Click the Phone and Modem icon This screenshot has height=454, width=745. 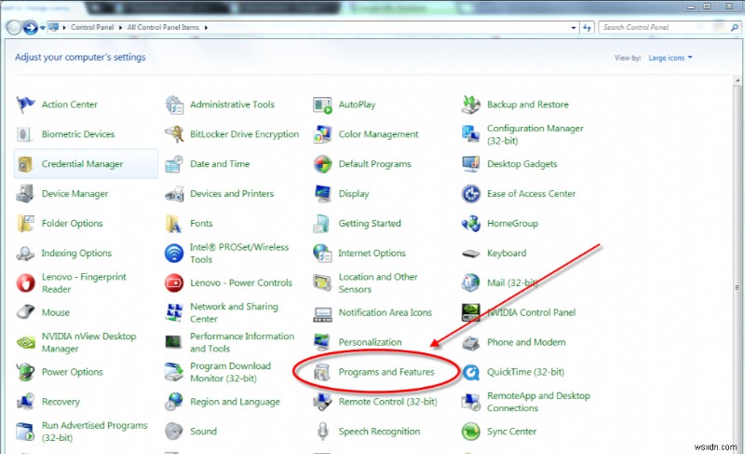pos(471,342)
